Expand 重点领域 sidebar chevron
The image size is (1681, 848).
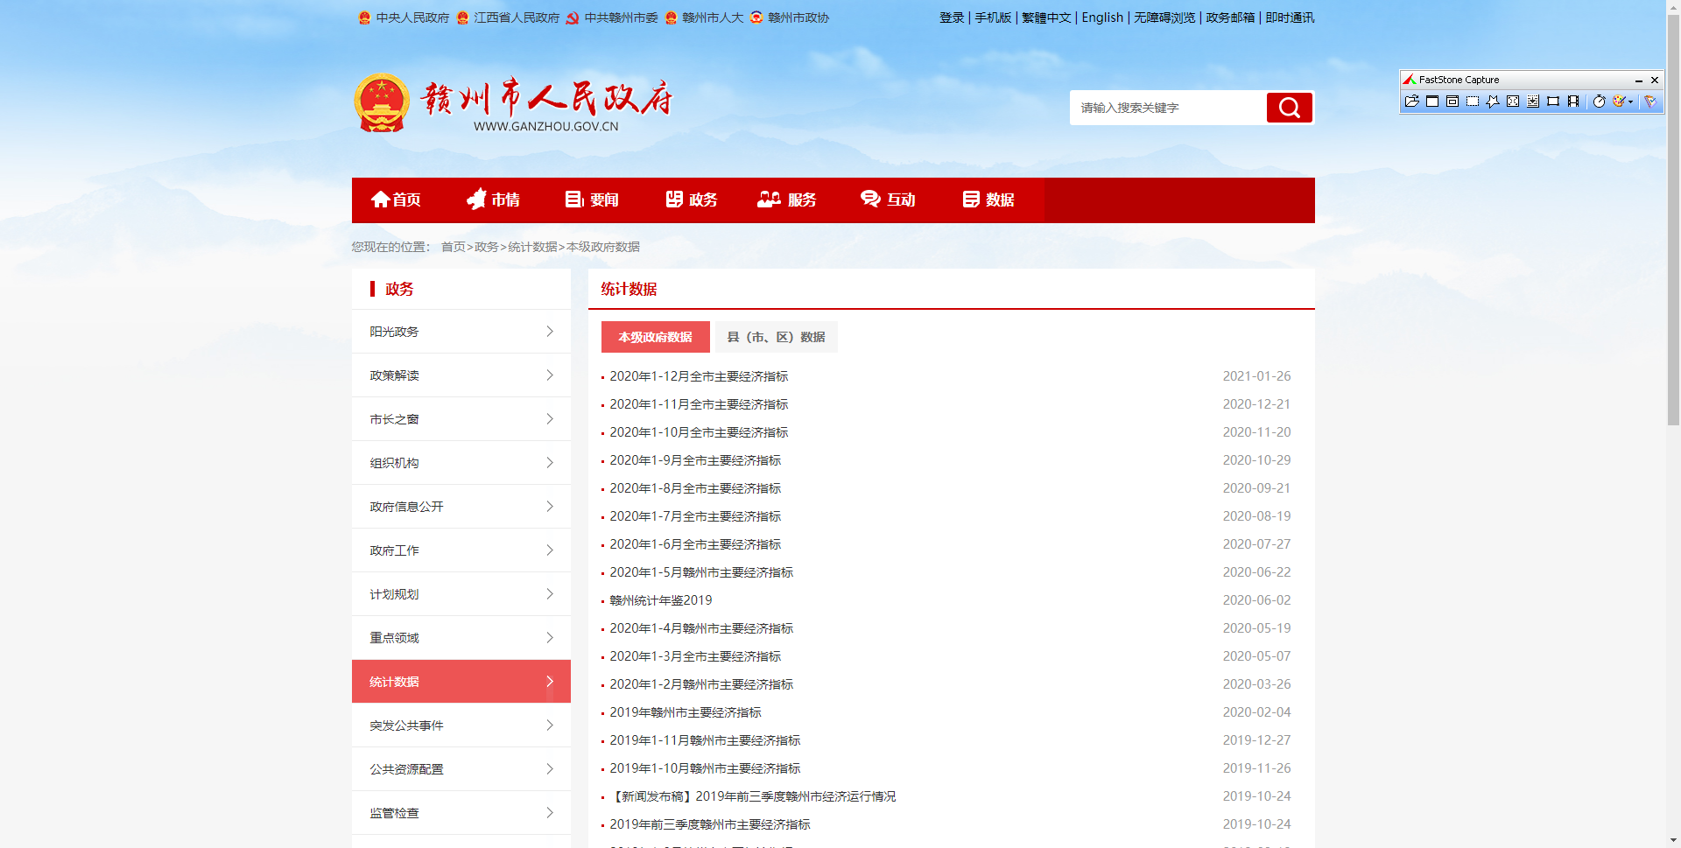click(x=550, y=638)
